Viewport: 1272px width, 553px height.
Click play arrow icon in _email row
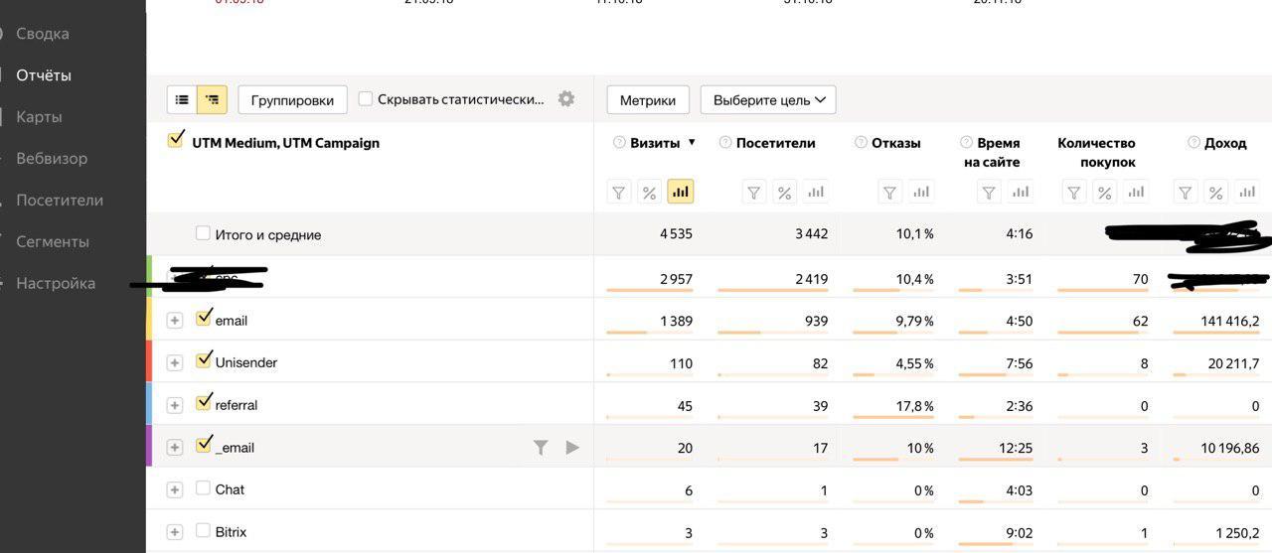tap(572, 448)
